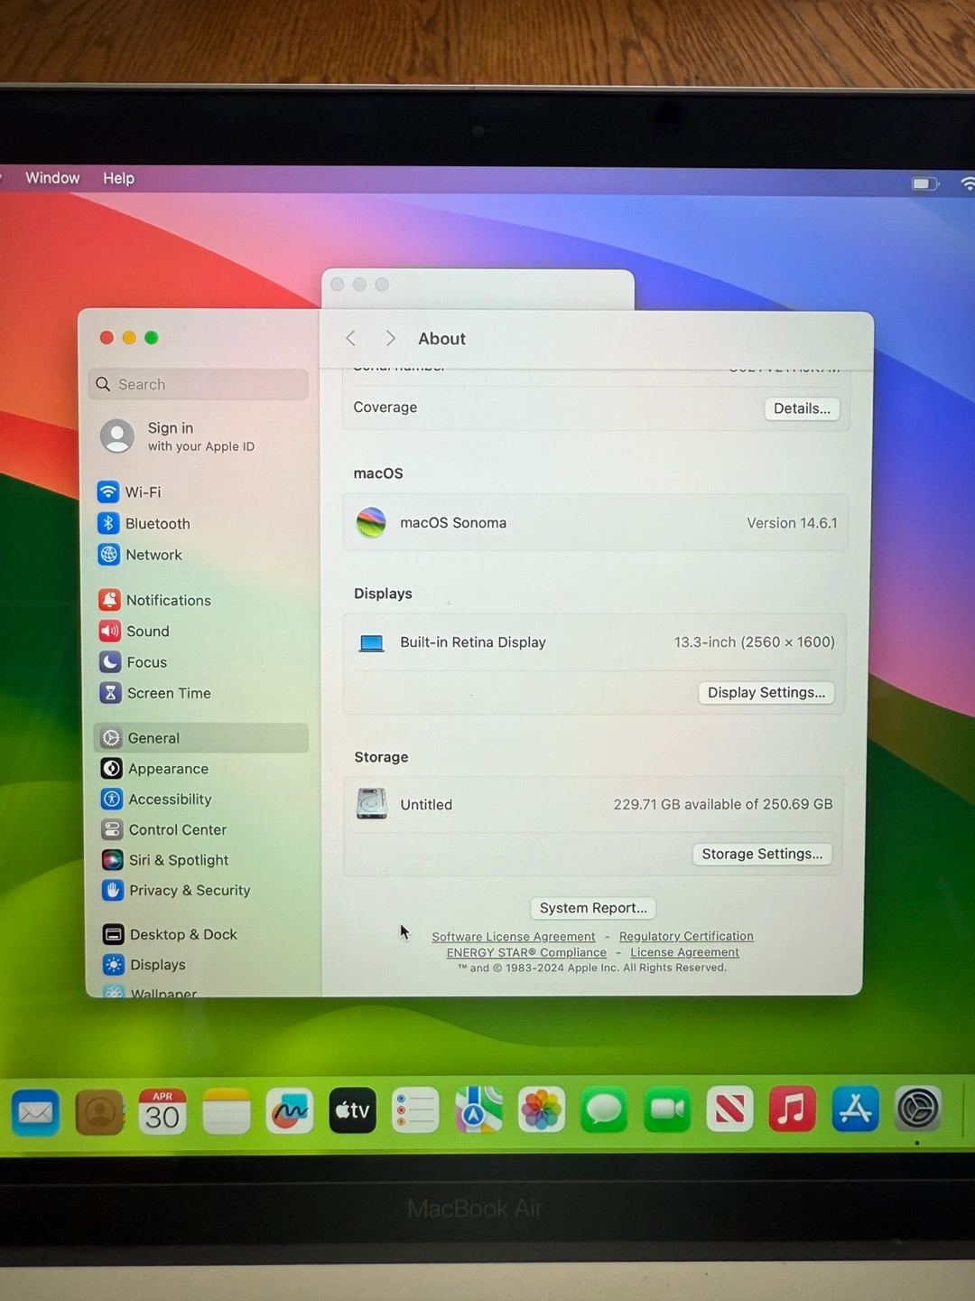Open the Mail app in the Dock
The image size is (975, 1301).
pyautogui.click(x=36, y=1112)
